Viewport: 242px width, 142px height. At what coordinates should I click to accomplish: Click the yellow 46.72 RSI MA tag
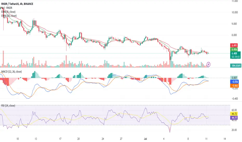pyautogui.click(x=234, y=114)
